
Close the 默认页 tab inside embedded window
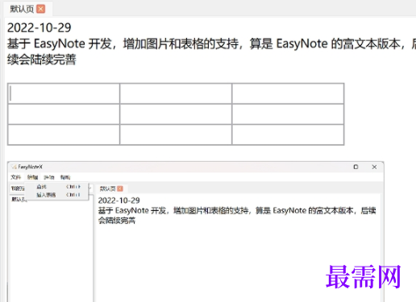click(120, 188)
